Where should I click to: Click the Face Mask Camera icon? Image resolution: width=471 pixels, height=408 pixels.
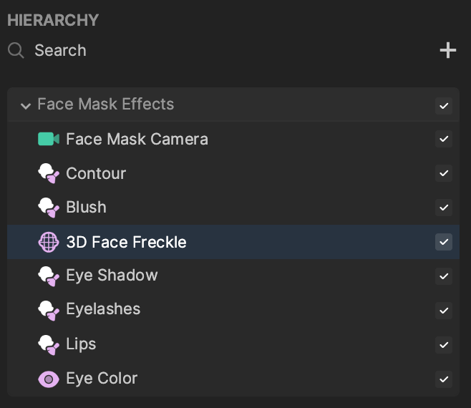point(49,139)
